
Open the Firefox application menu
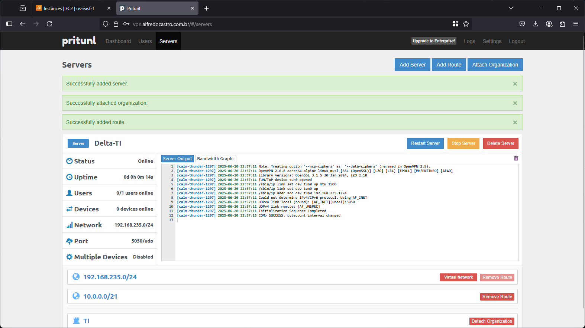[x=576, y=24]
